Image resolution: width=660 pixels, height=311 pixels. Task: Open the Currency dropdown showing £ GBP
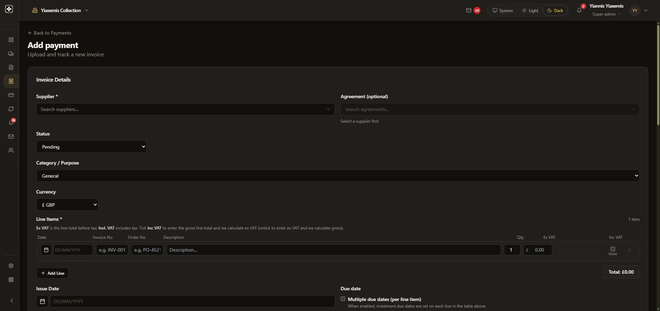coord(67,205)
